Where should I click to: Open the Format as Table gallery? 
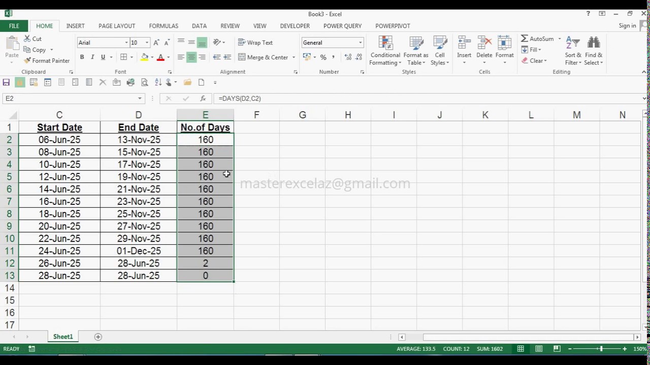(416, 51)
